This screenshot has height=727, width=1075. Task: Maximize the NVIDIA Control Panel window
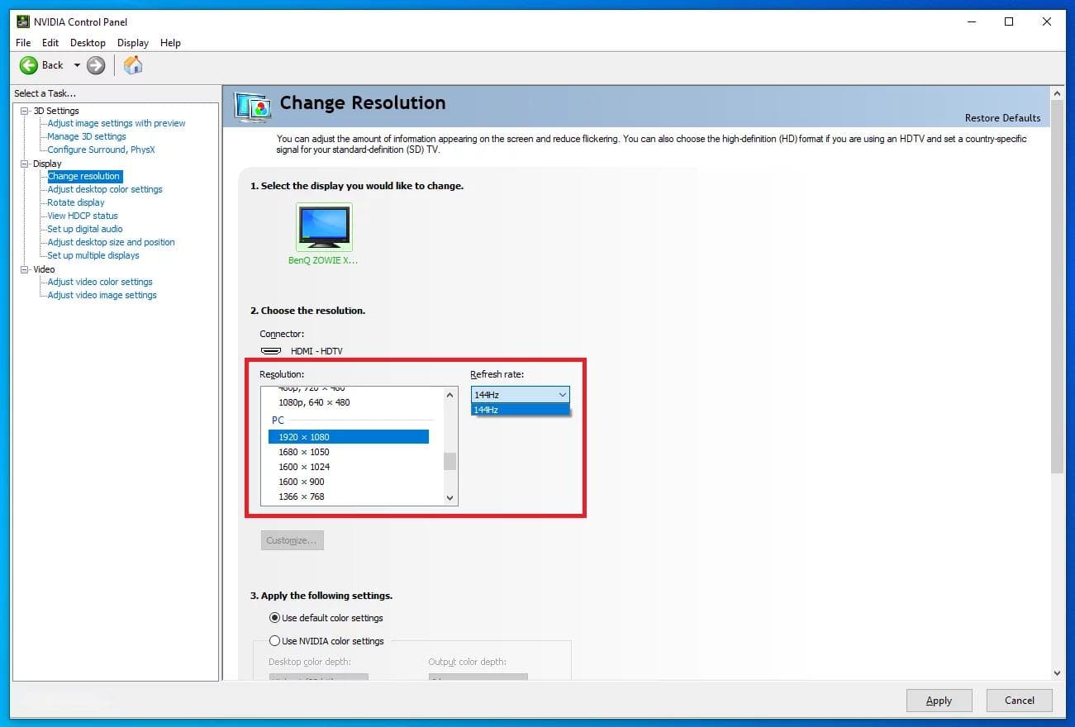(x=1009, y=21)
